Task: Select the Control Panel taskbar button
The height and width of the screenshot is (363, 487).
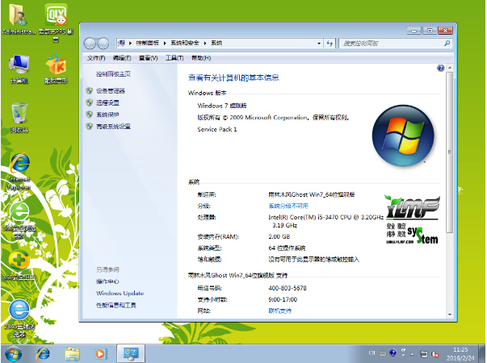Action: tap(131, 353)
